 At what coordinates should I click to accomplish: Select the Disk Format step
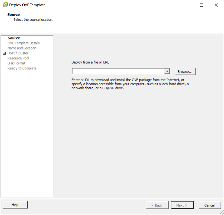pos(16,63)
